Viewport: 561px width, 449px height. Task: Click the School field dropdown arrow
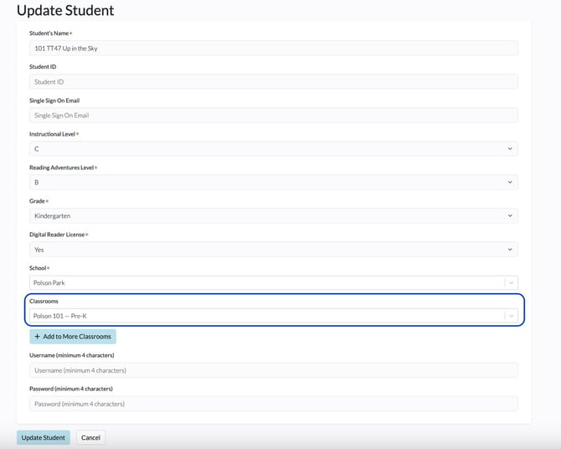point(512,283)
